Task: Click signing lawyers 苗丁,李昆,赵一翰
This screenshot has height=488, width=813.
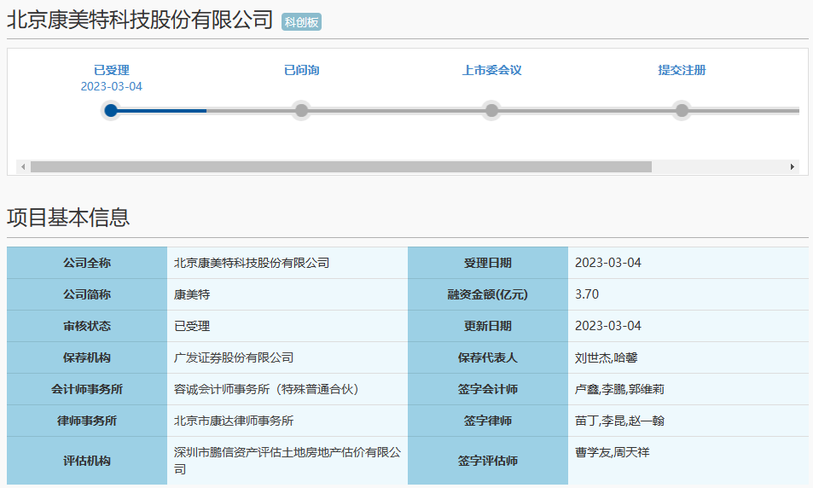Action: click(619, 421)
